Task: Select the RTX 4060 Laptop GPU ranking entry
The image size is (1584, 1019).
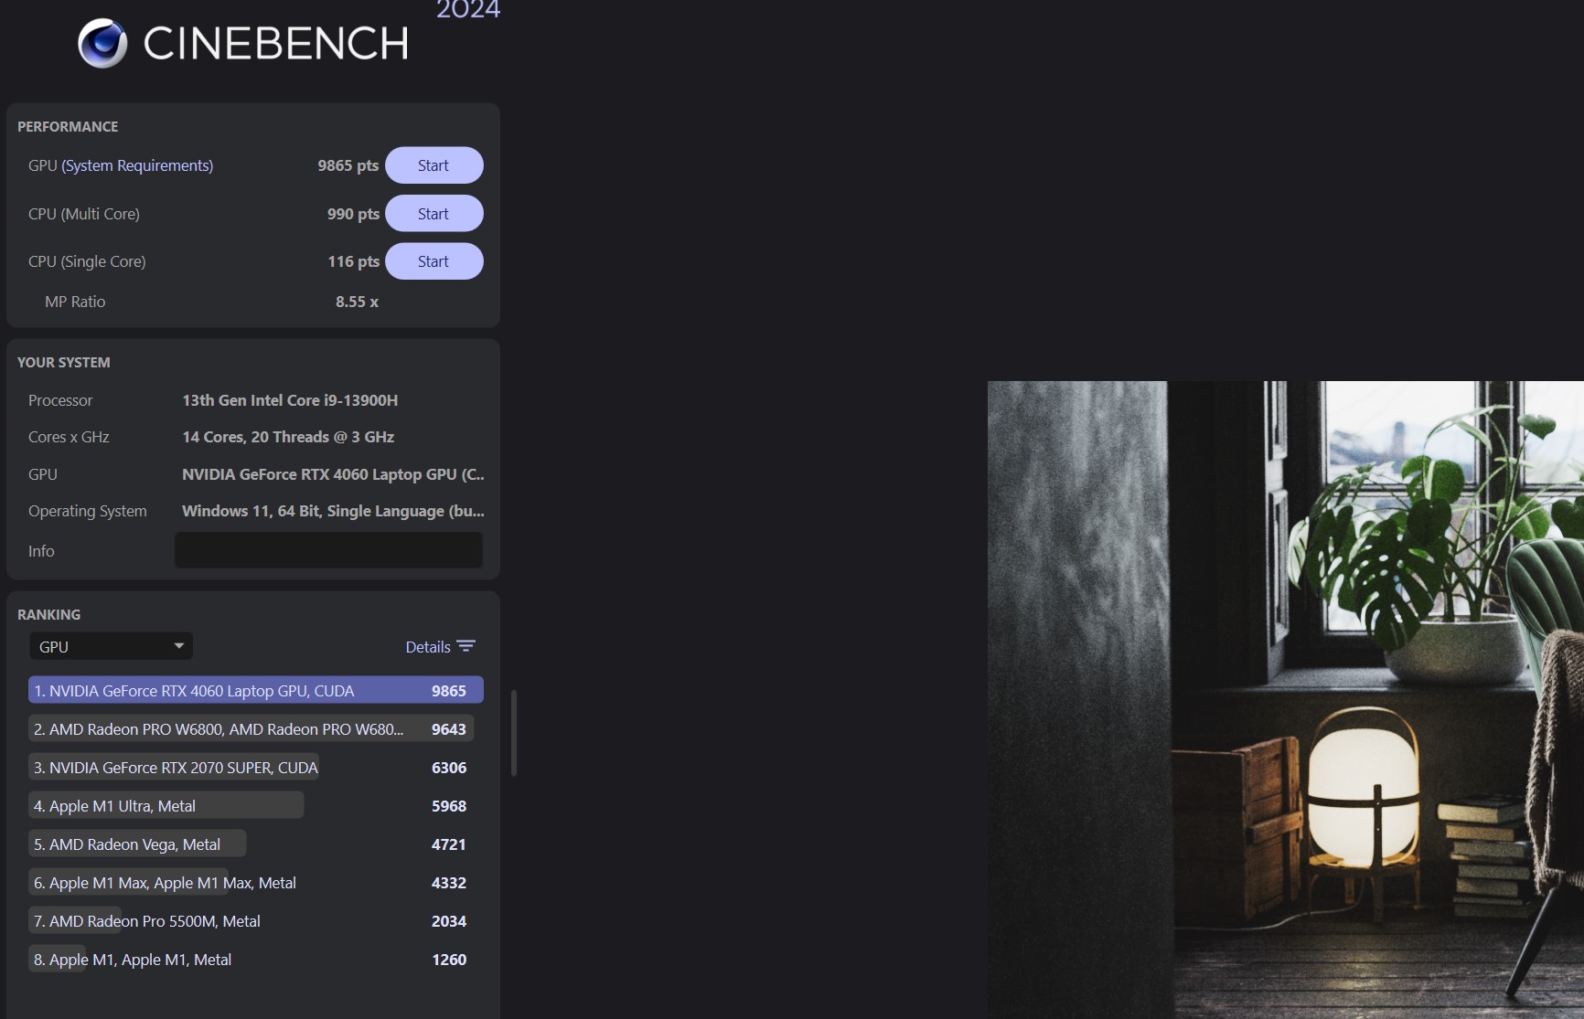Action: pyautogui.click(x=255, y=691)
